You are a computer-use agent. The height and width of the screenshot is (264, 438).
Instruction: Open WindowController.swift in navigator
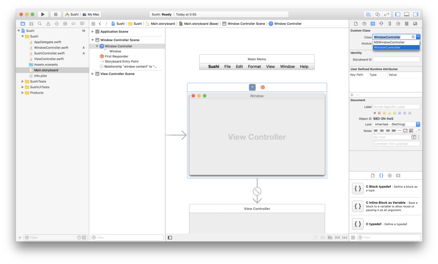coord(51,48)
